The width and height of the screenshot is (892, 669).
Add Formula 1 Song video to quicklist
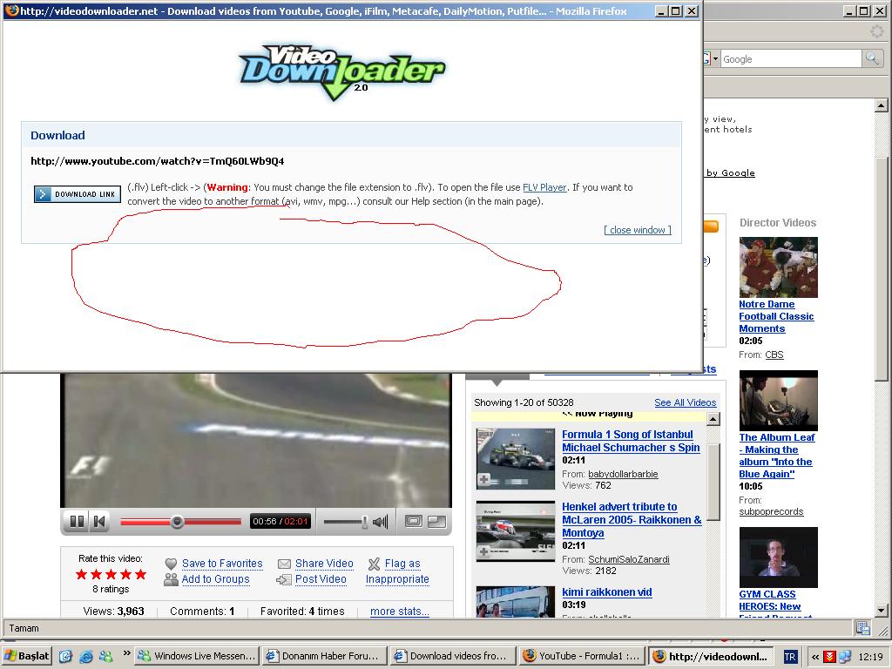[x=484, y=480]
